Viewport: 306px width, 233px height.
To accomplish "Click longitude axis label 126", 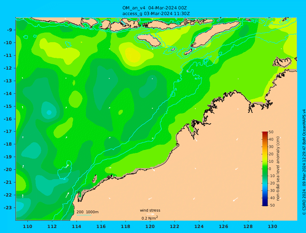I will [223, 226].
